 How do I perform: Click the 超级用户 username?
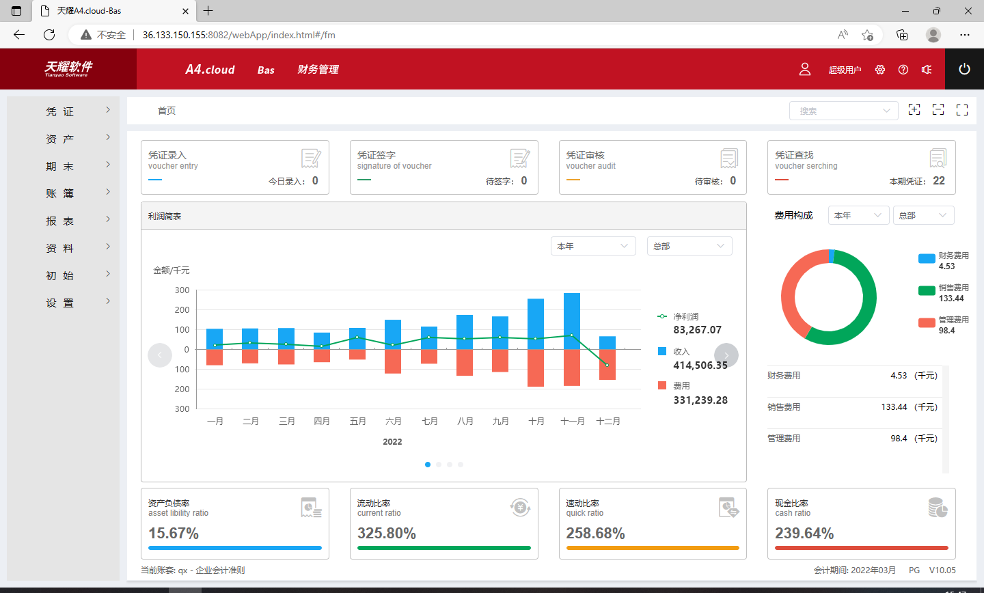[x=845, y=70]
